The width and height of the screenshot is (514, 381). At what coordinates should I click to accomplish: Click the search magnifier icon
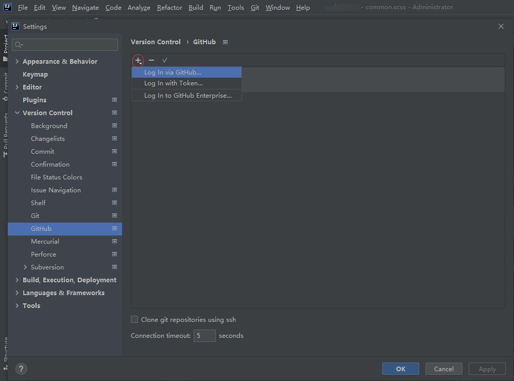click(x=19, y=45)
